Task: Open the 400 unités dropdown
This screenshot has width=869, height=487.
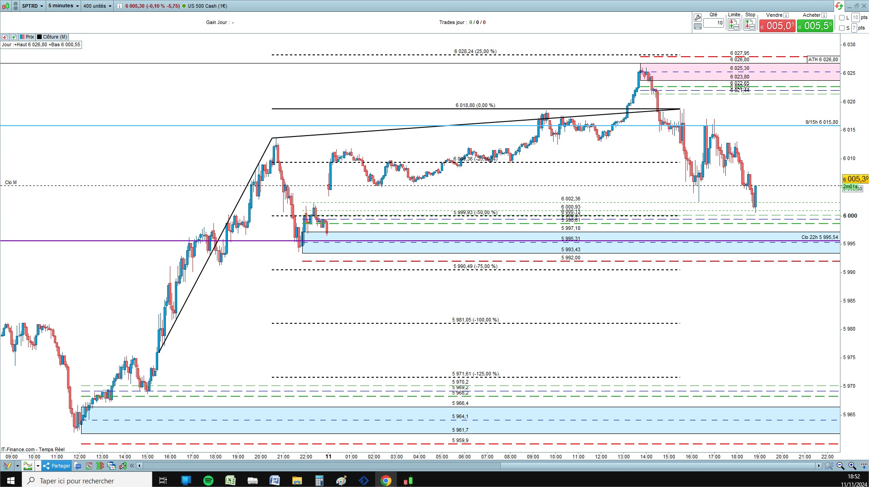Action: click(97, 6)
